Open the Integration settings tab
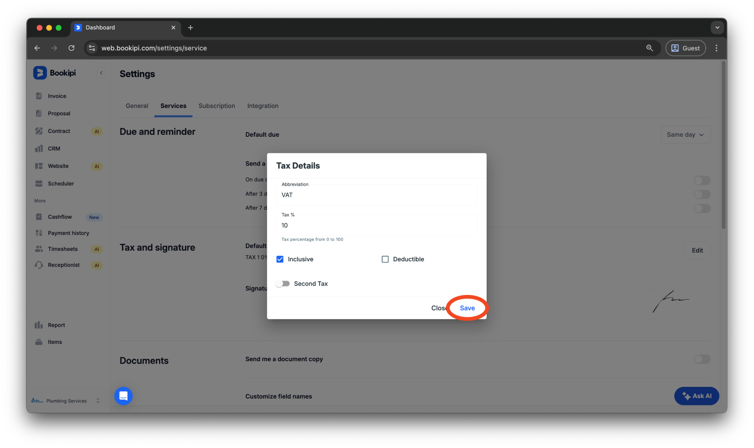Image resolution: width=754 pixels, height=448 pixels. click(262, 106)
